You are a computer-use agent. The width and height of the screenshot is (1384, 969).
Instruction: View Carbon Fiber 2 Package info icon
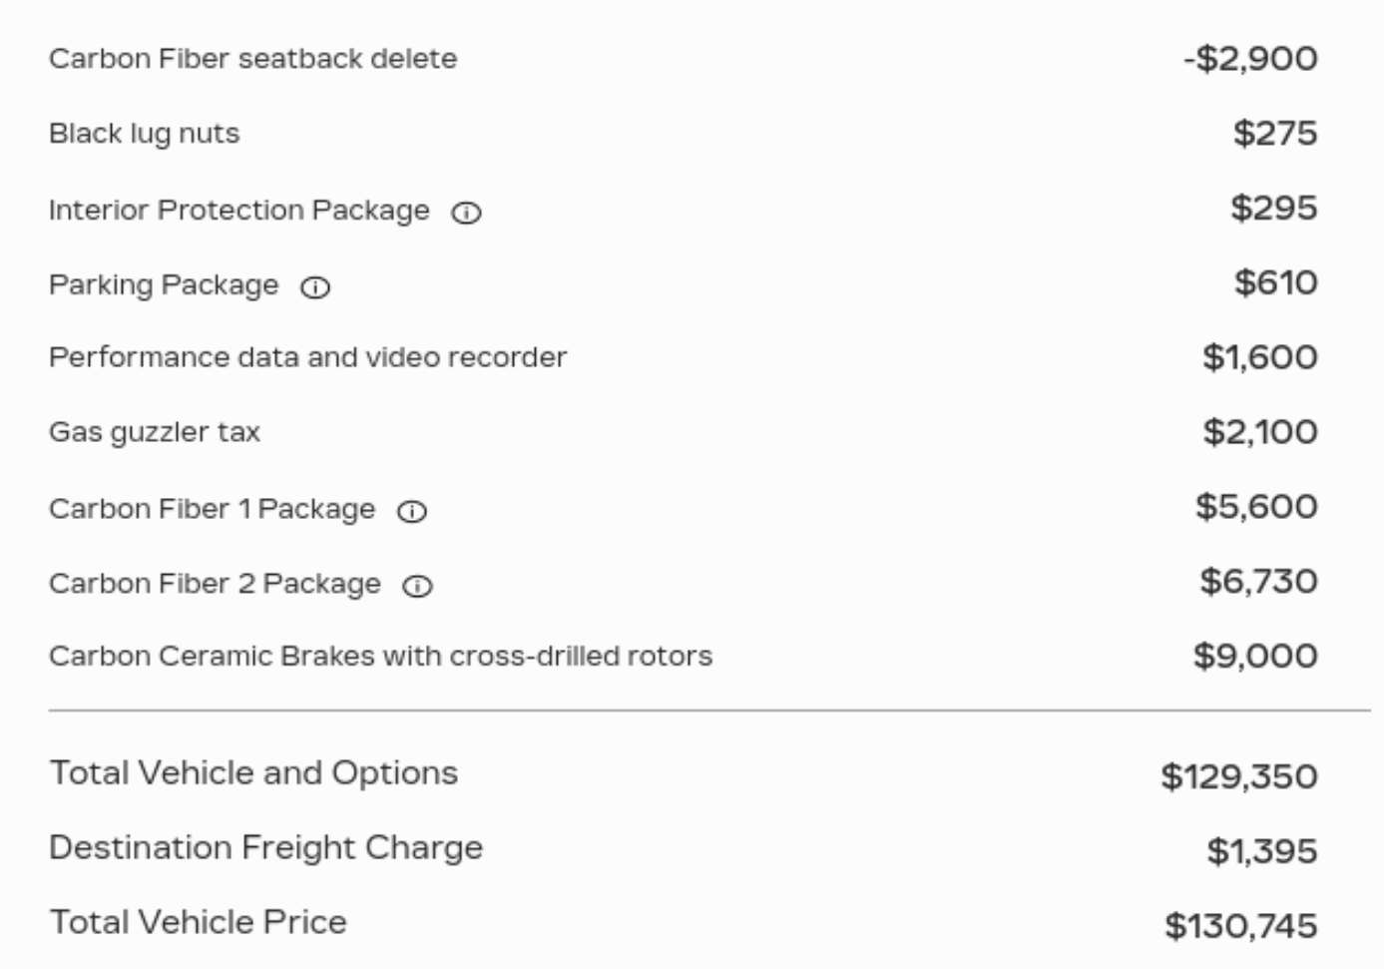tap(417, 586)
